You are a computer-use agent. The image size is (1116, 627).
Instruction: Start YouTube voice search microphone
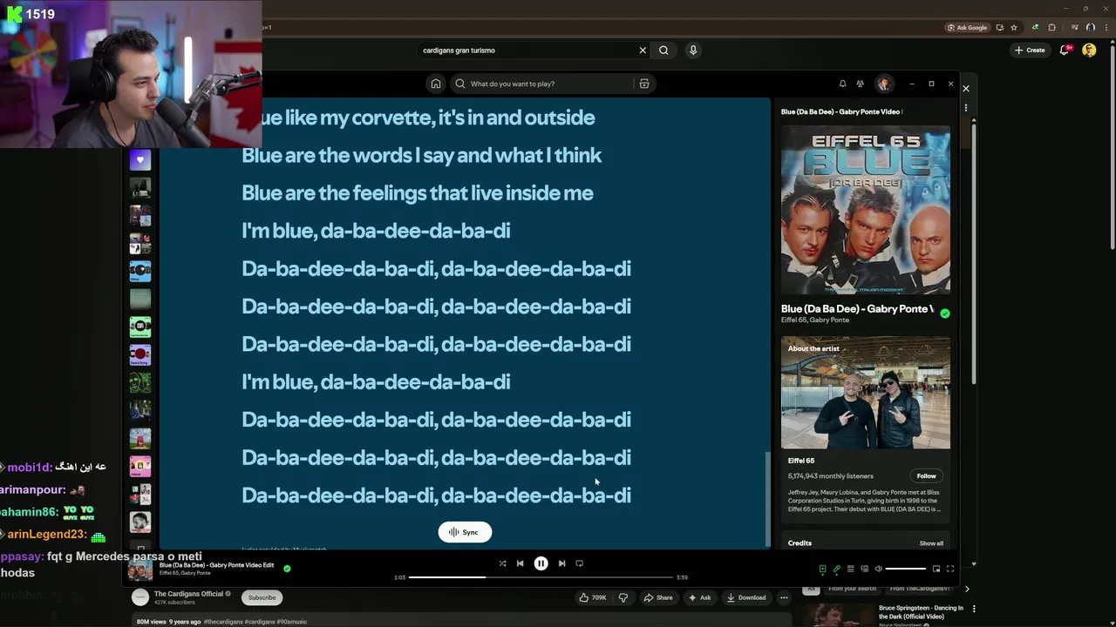coord(693,51)
